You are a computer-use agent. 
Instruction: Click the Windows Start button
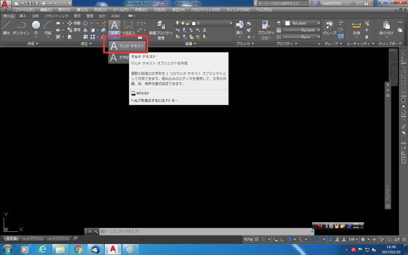pos(7,249)
